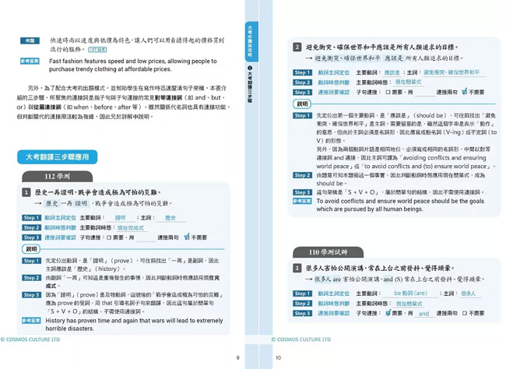Click 參考答案 badge beside 'To avoid conflicts'
Screen dimensions: 506x369
click(x=302, y=201)
